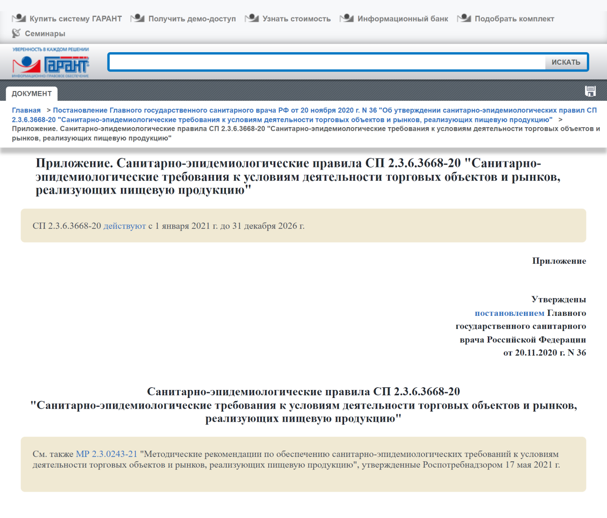Open the Постановление N 36 breadcrumb link

pyautogui.click(x=304, y=115)
